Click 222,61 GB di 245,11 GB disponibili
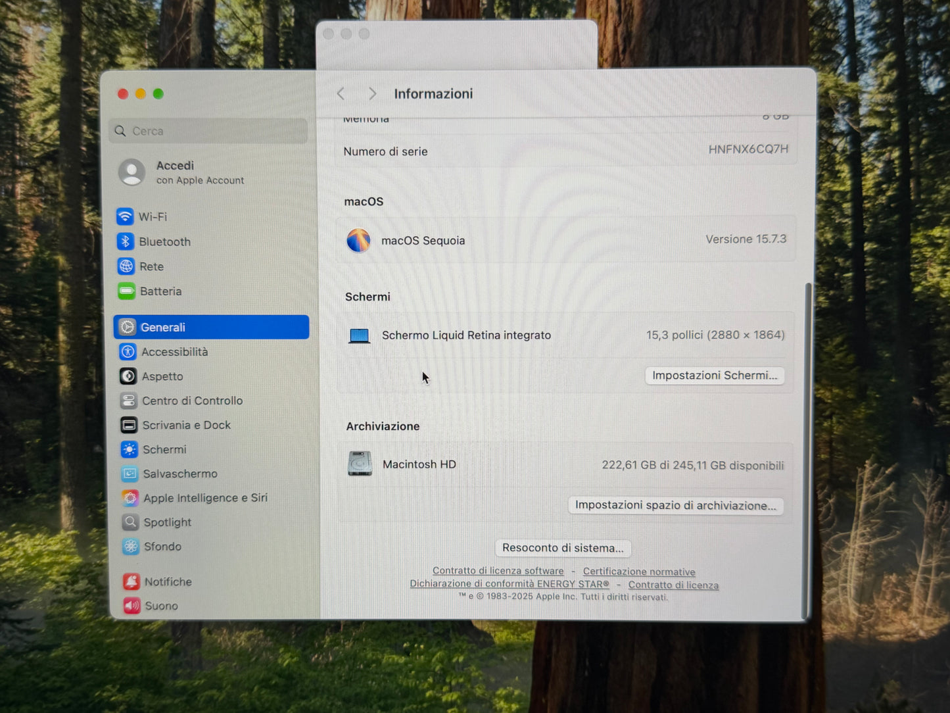This screenshot has width=950, height=713. click(693, 465)
